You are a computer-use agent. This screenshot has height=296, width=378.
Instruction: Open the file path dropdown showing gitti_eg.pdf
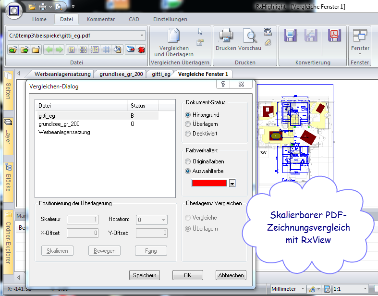pos(142,36)
